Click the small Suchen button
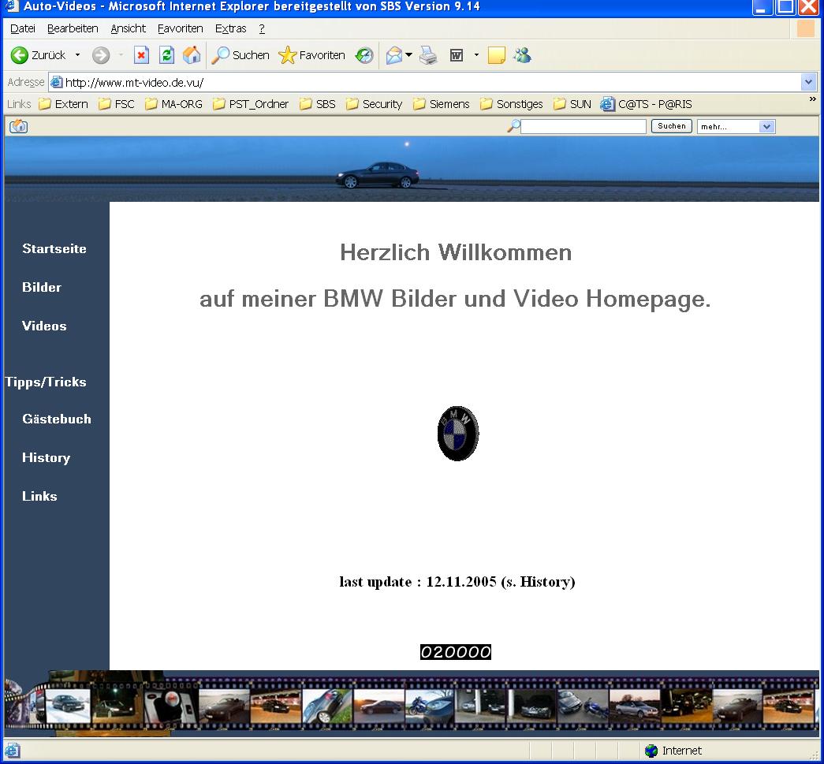This screenshot has width=824, height=764. (x=672, y=126)
